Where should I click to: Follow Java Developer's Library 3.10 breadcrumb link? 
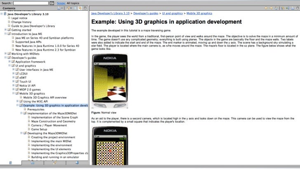click(110, 13)
